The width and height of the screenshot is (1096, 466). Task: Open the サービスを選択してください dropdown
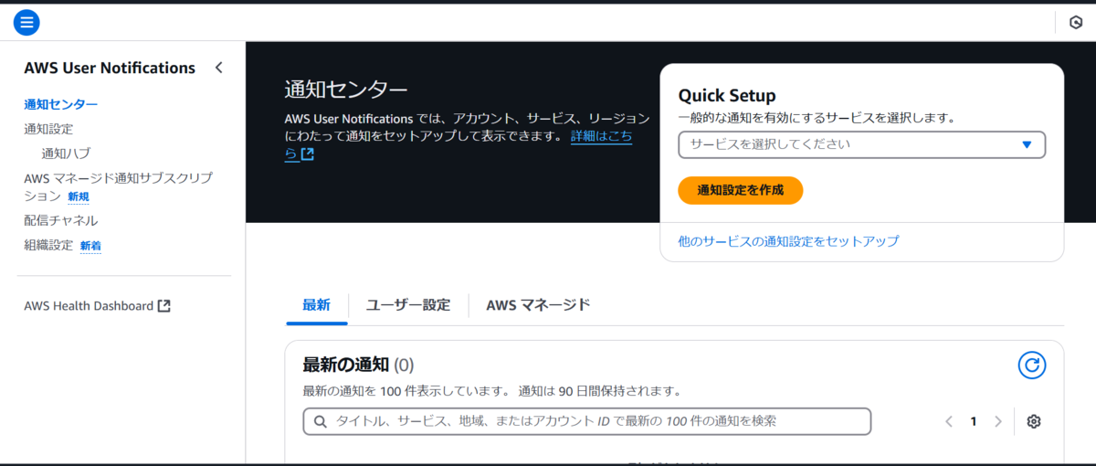(x=861, y=144)
